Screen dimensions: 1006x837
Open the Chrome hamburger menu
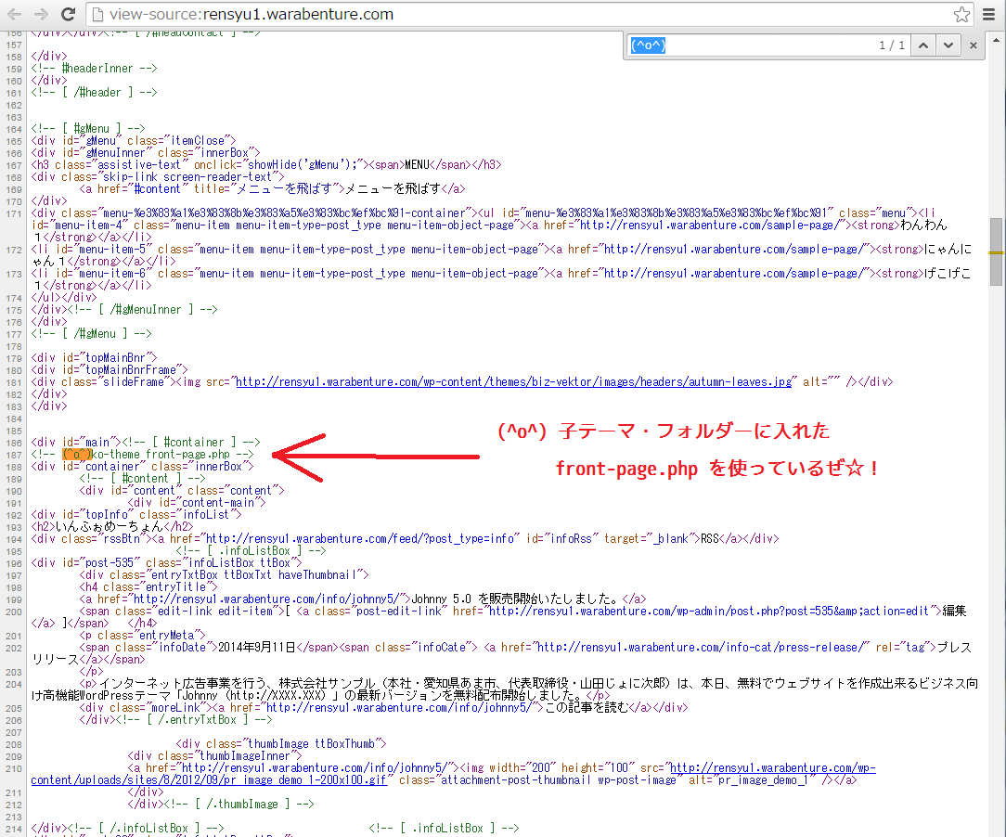988,14
